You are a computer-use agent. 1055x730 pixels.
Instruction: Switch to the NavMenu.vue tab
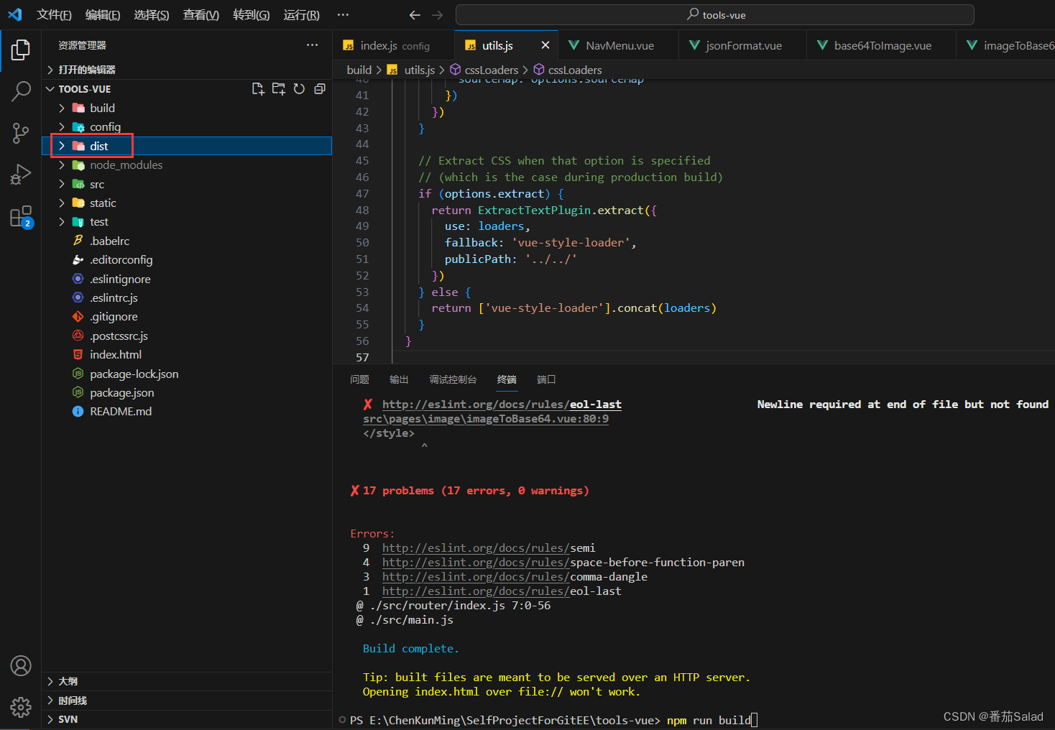[x=619, y=45]
